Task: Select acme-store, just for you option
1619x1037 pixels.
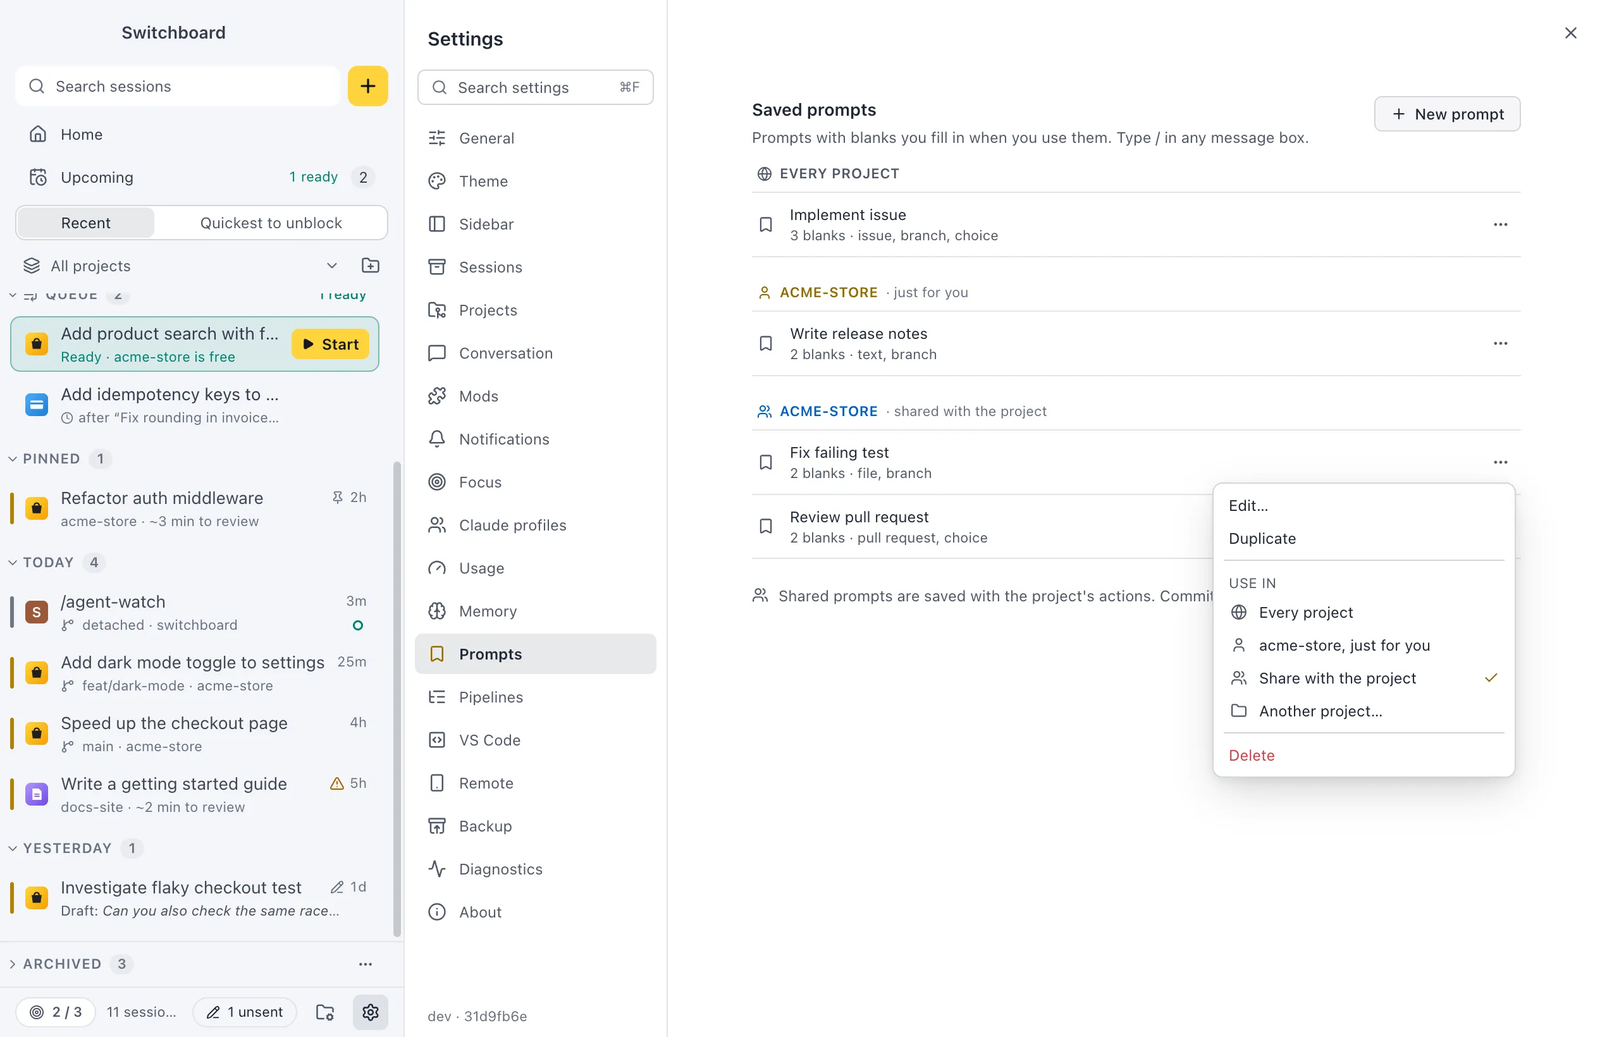Action: [1363, 645]
